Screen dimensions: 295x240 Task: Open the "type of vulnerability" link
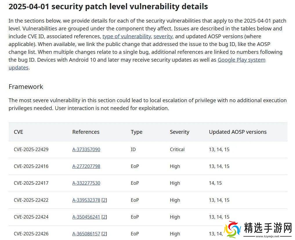pos(126,36)
